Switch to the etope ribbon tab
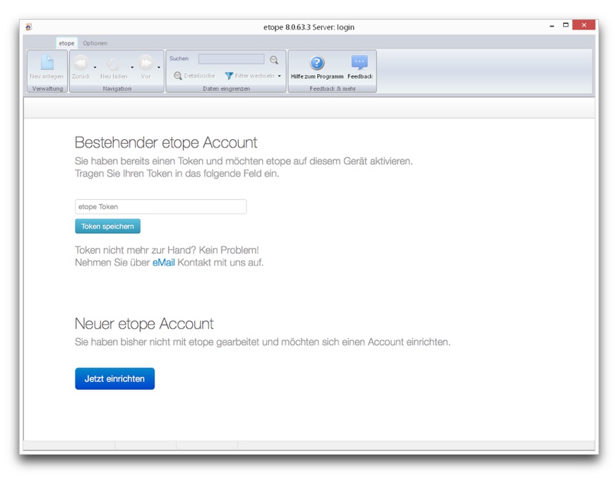616x478 pixels. click(x=66, y=43)
